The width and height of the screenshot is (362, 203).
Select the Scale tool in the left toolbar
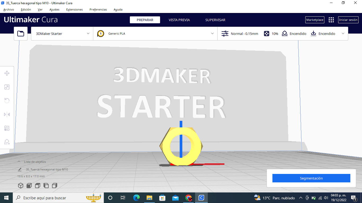coord(7,87)
